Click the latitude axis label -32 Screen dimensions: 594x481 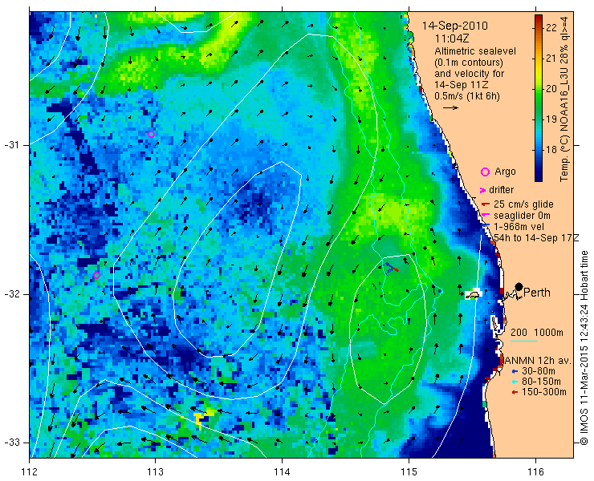pyautogui.click(x=11, y=294)
